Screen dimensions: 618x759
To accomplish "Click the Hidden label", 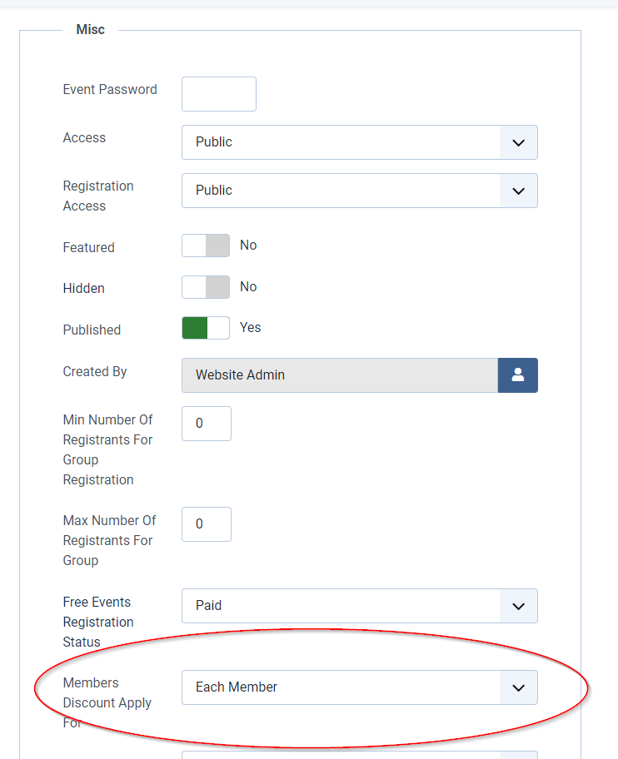I will (x=84, y=288).
